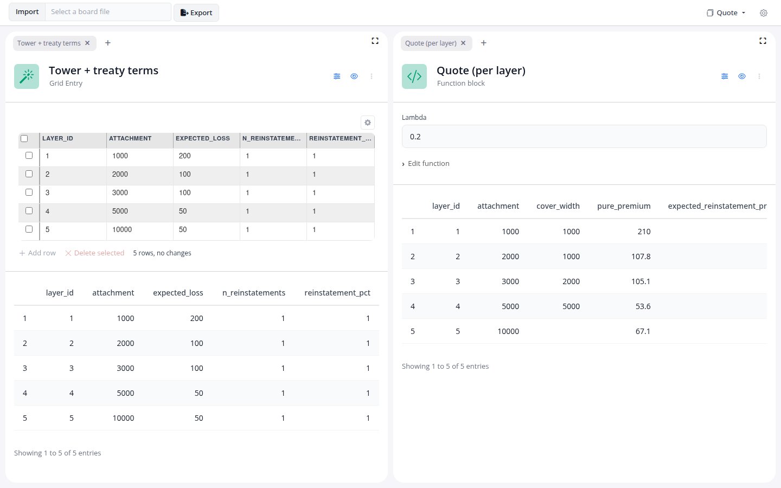Open settings gear in top-right corner
The height and width of the screenshot is (488, 781).
[764, 13]
